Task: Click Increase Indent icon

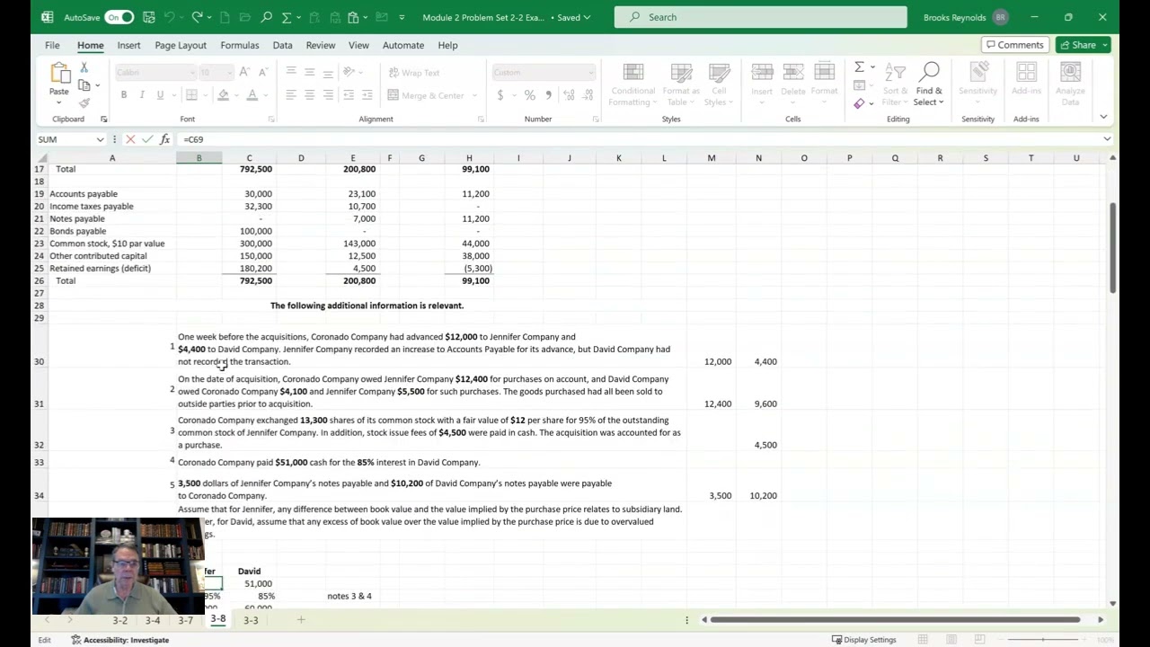Action: [367, 95]
